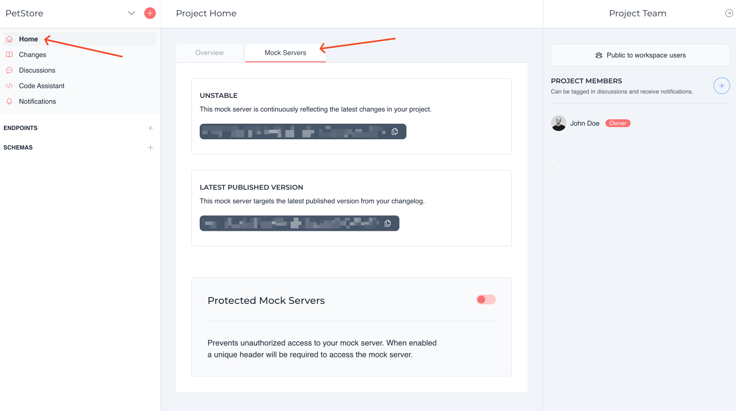Viewport: 736px width, 411px height.
Task: Add a new schema with plus icon
Action: click(x=151, y=148)
